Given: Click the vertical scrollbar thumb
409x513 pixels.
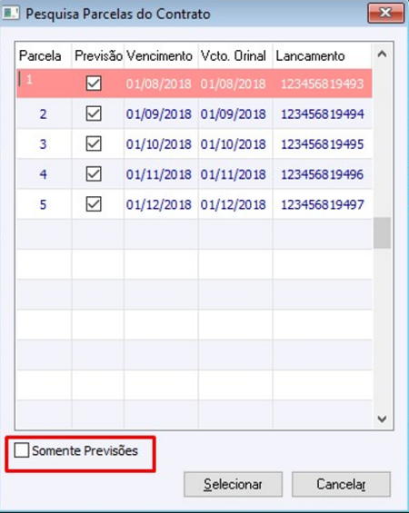Looking at the screenshot, I should click(382, 233).
